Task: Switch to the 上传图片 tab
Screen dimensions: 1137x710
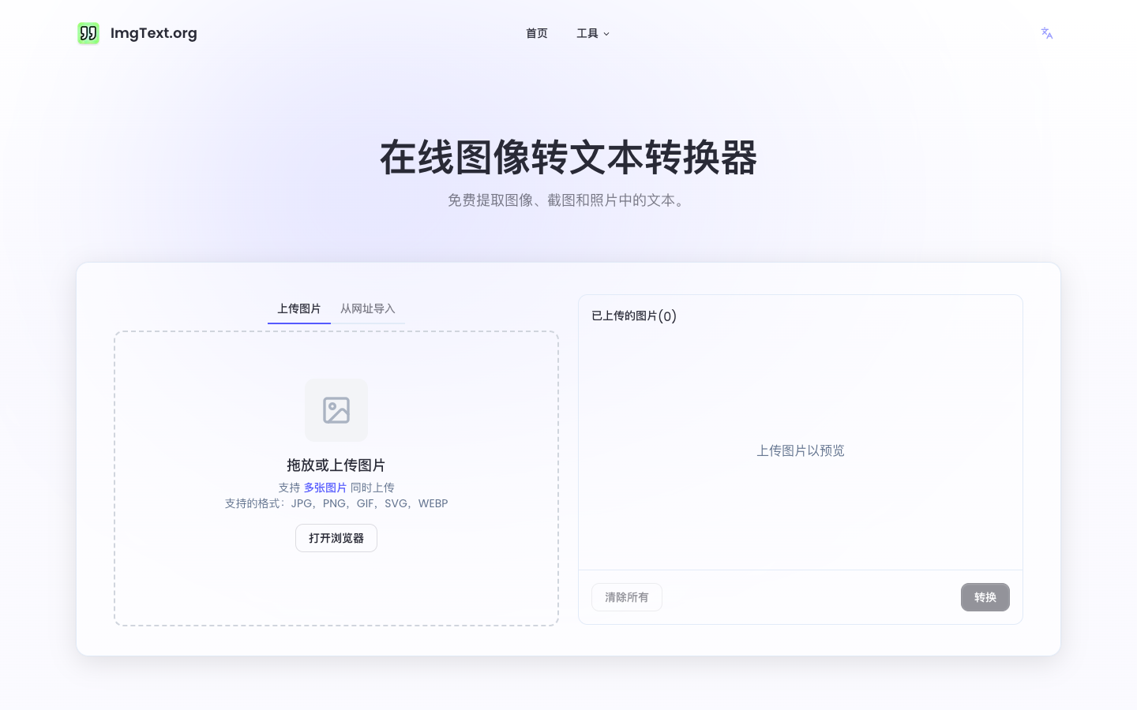Action: pyautogui.click(x=299, y=308)
